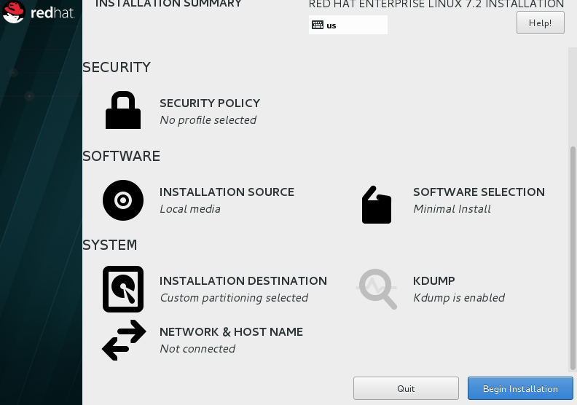
Task: Click the Red Hat logo
Action: [x=39, y=12]
